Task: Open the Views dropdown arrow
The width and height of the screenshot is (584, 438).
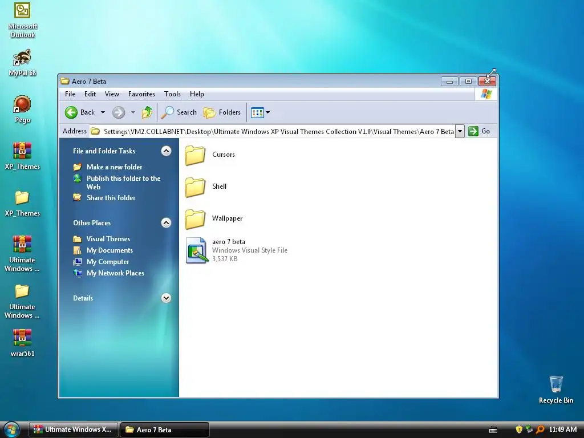Action: 267,112
